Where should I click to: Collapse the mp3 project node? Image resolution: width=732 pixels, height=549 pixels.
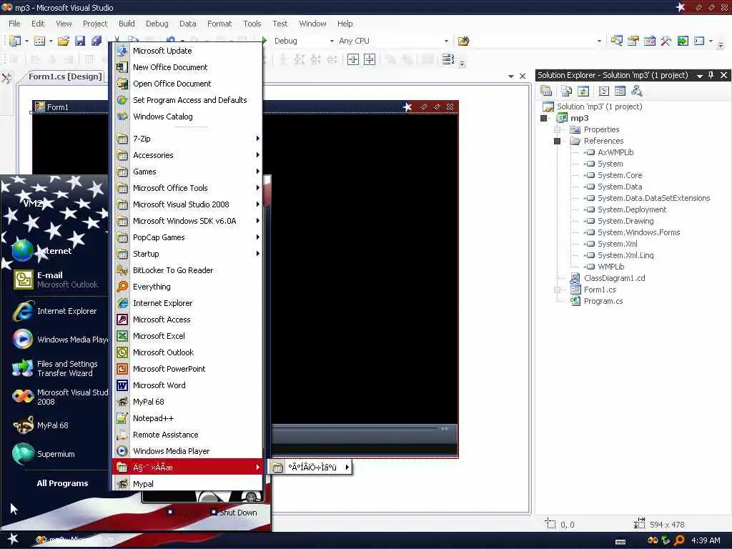coord(543,118)
